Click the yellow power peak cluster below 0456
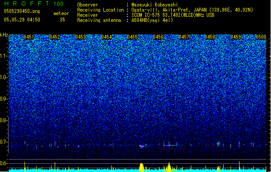 click(x=168, y=167)
